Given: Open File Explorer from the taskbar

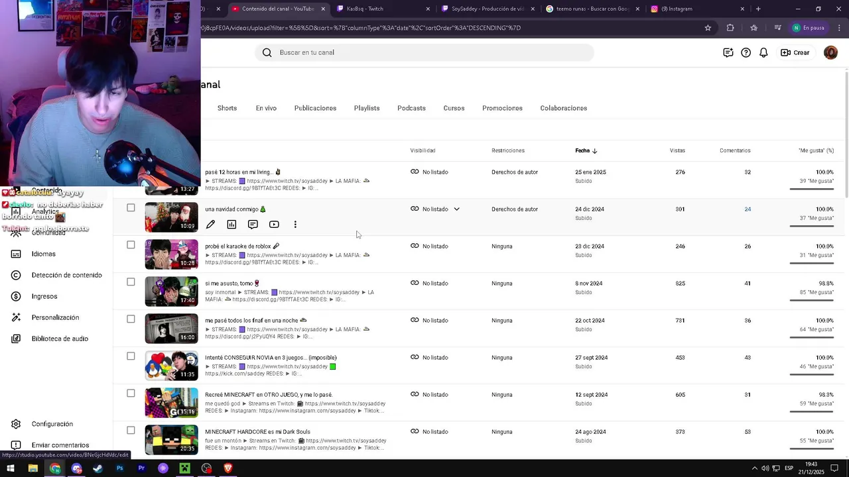Looking at the screenshot, I should click(33, 468).
